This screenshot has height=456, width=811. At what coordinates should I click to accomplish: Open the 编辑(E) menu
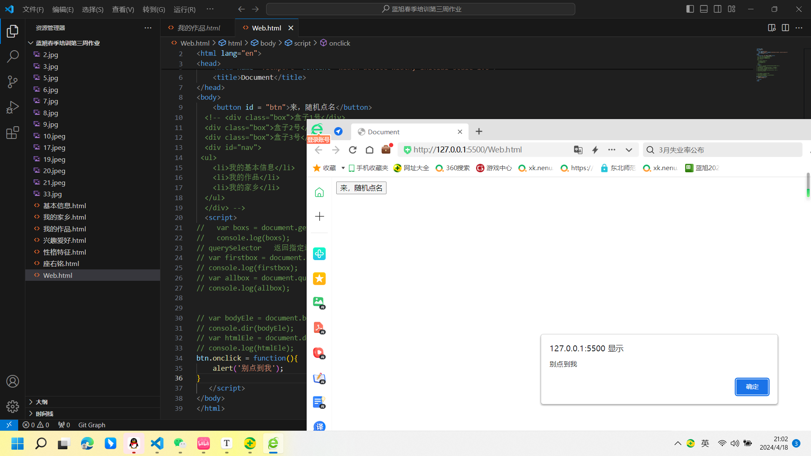63,9
